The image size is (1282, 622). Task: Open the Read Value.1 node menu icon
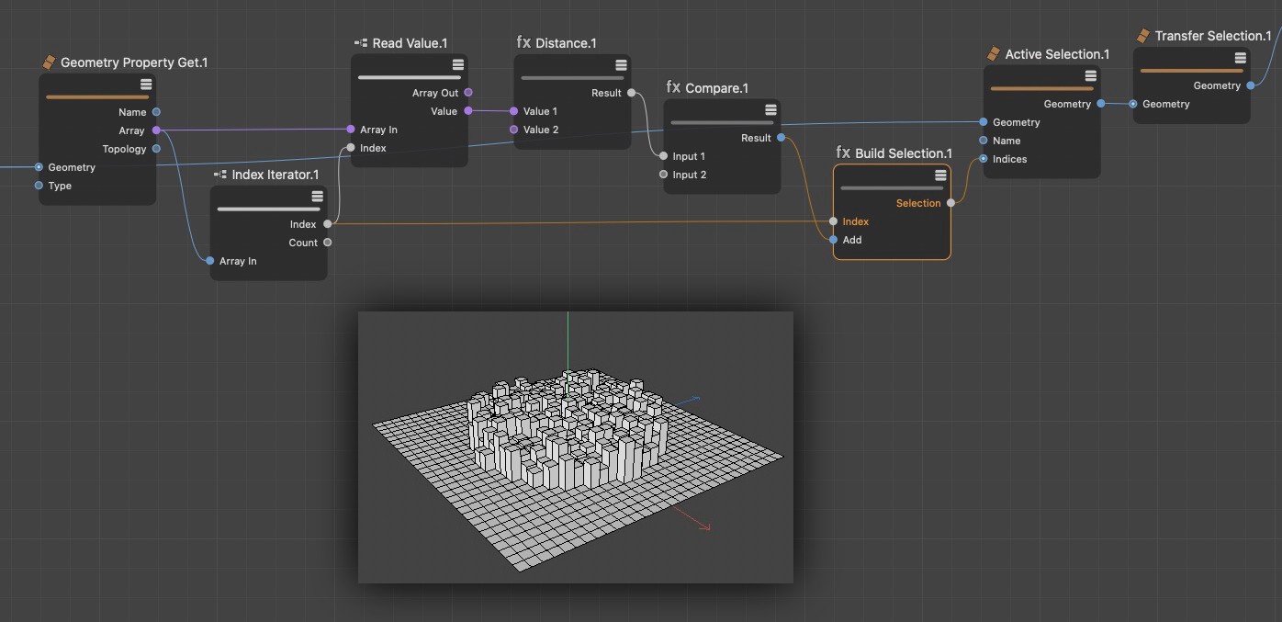click(458, 64)
